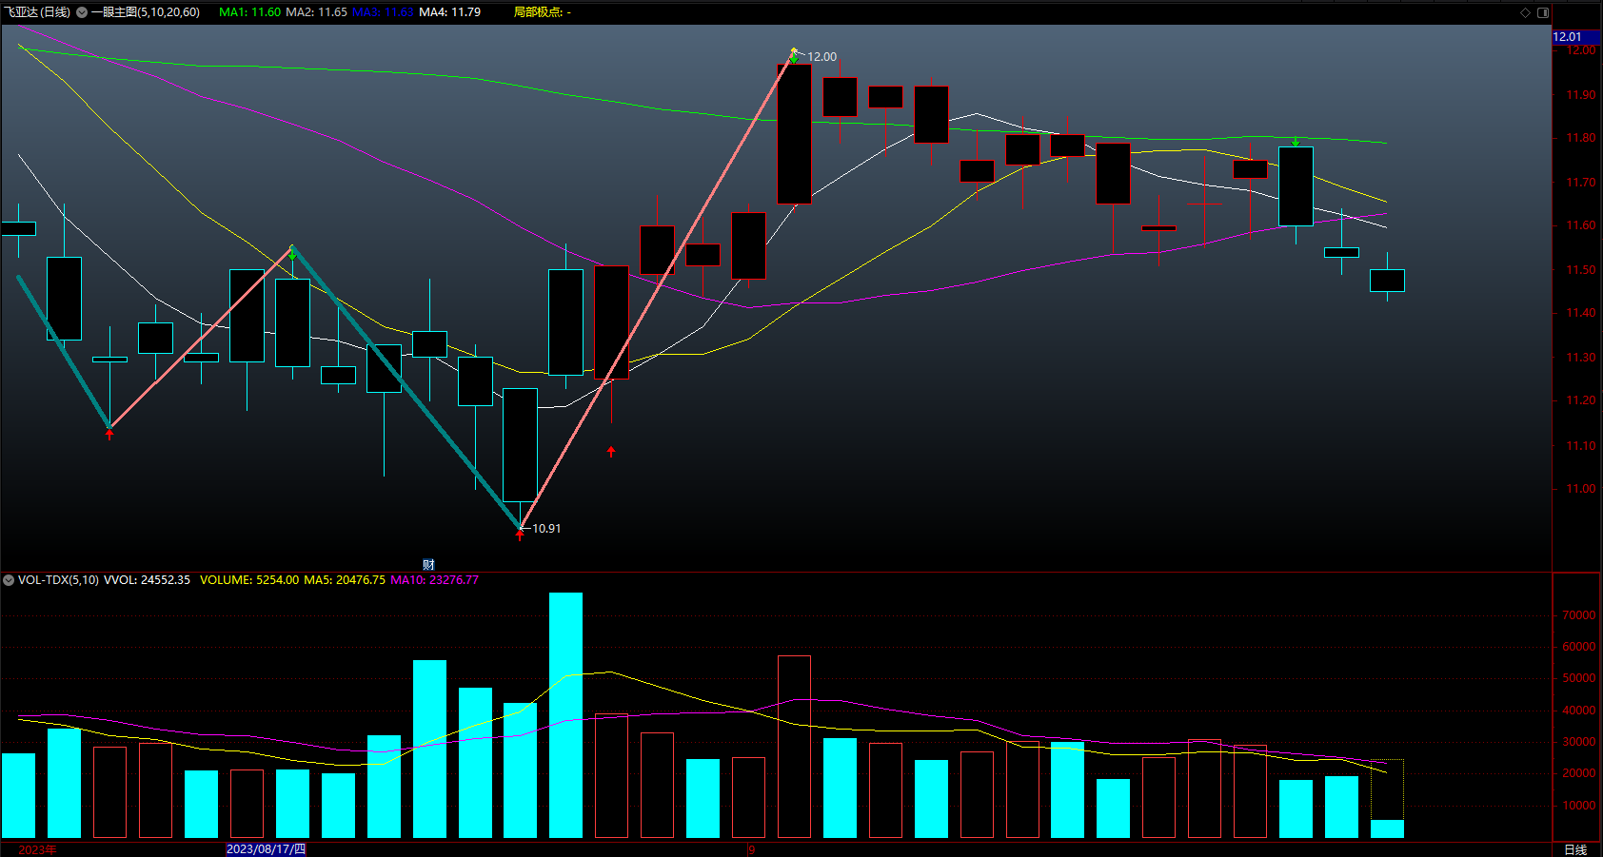Screen dimensions: 1603x857
Task: Click MA3: 11.63 value
Action: pos(383,12)
